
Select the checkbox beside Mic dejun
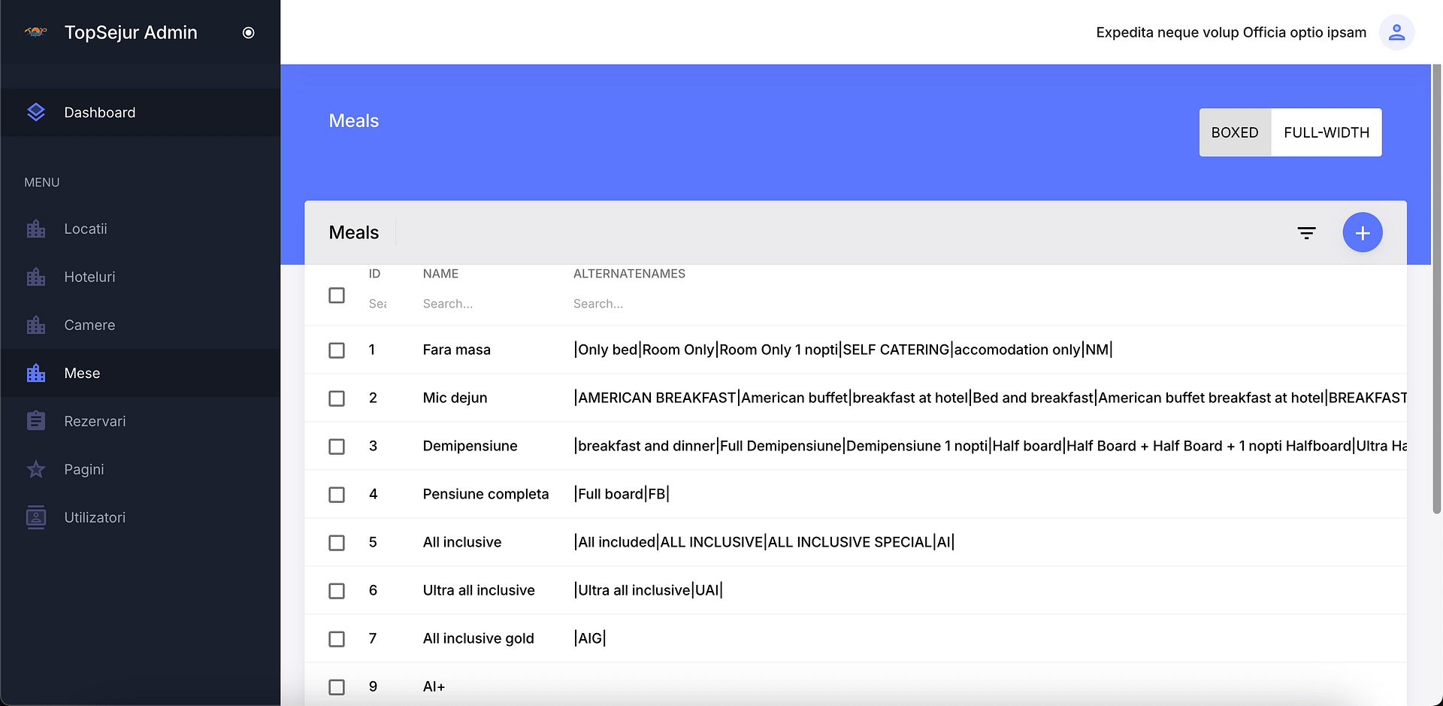tap(336, 398)
